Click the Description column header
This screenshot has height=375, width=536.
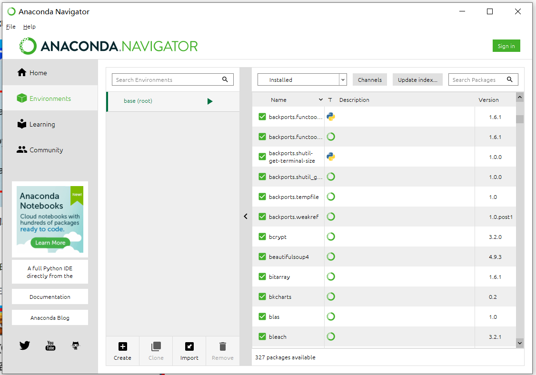tap(354, 100)
